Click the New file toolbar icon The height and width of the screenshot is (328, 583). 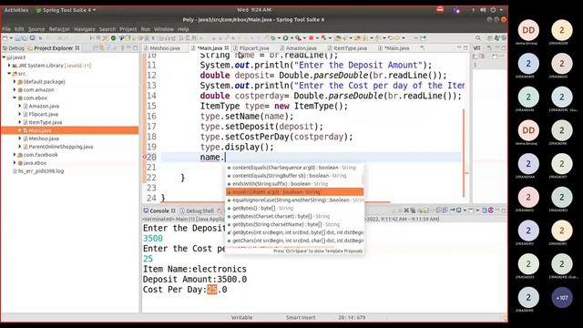[x=5, y=38]
